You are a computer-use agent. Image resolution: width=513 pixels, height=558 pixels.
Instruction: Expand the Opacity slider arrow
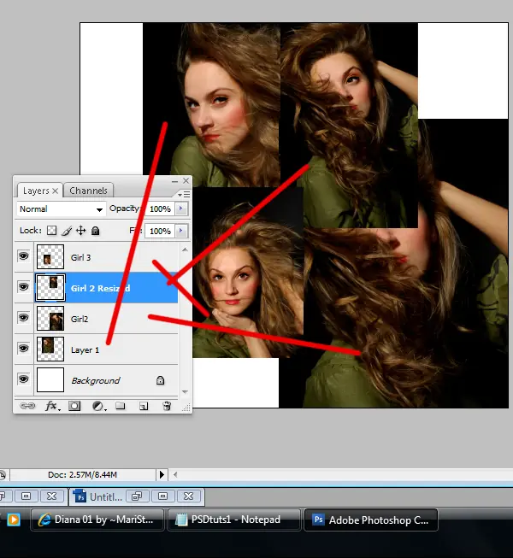[x=181, y=209]
